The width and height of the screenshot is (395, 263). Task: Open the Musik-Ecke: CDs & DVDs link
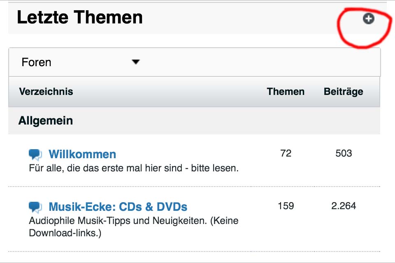point(118,206)
